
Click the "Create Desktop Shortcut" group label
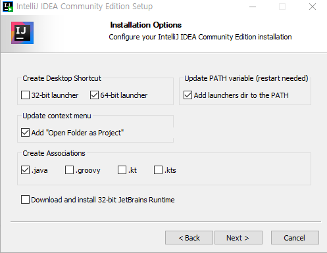tap(62, 78)
